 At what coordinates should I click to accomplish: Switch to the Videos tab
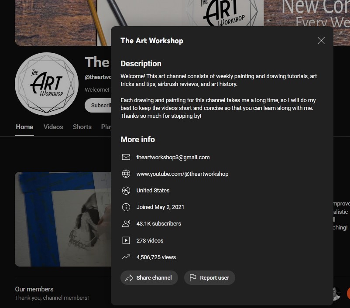53,127
